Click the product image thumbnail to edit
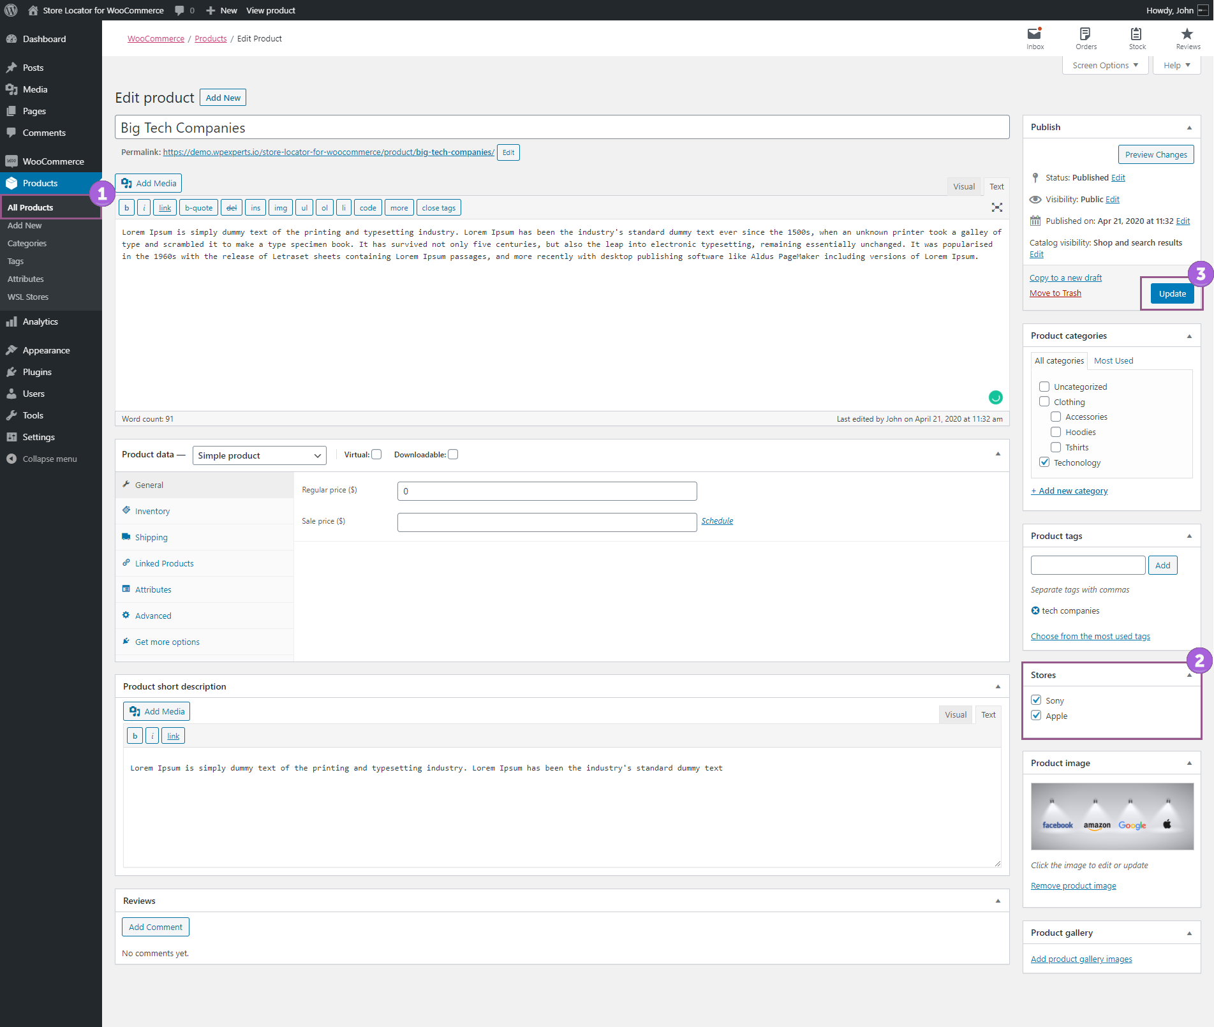Screen dimensions: 1214x1027 tap(1112, 816)
